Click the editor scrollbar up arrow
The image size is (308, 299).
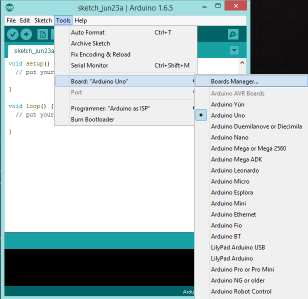242,63
